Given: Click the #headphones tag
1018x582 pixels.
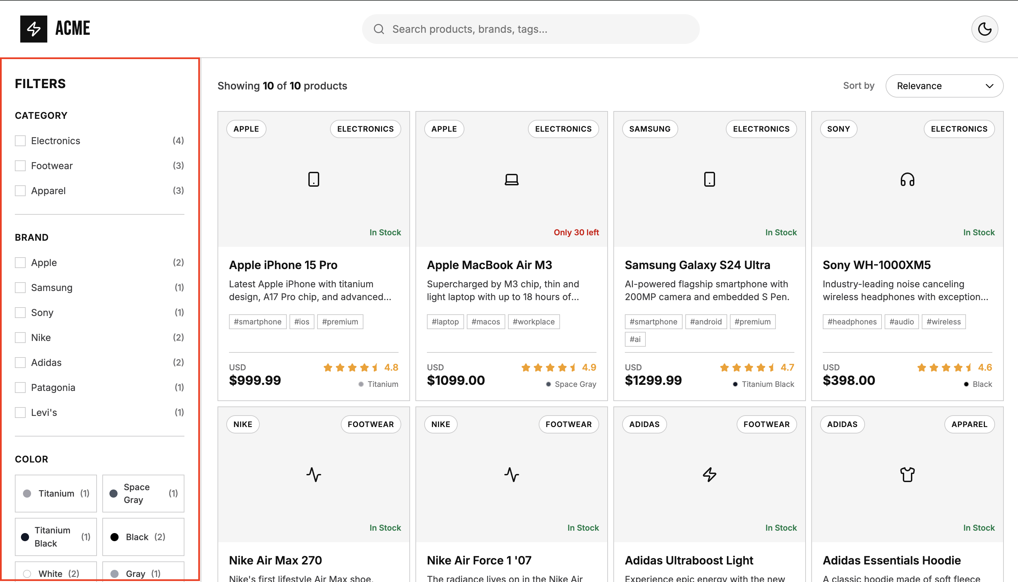Looking at the screenshot, I should tap(852, 322).
